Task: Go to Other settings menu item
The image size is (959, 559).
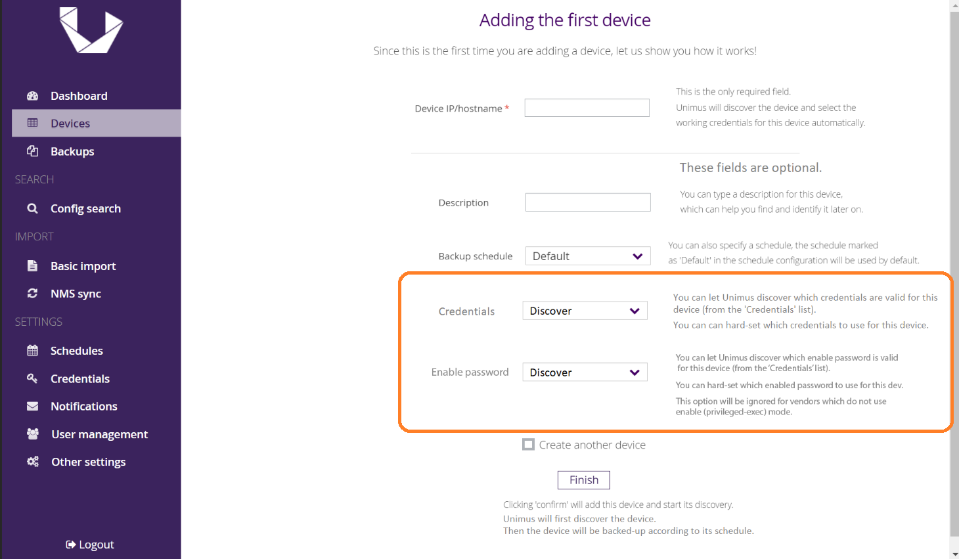Action: point(88,462)
